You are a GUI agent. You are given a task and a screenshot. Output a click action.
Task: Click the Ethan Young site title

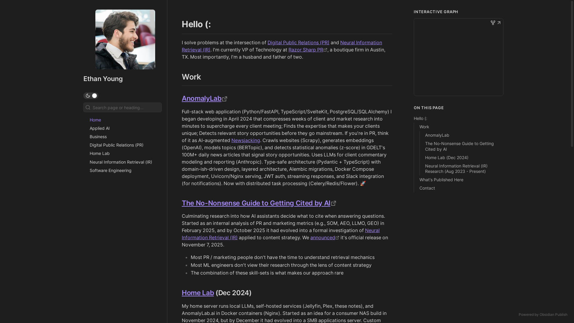103,79
